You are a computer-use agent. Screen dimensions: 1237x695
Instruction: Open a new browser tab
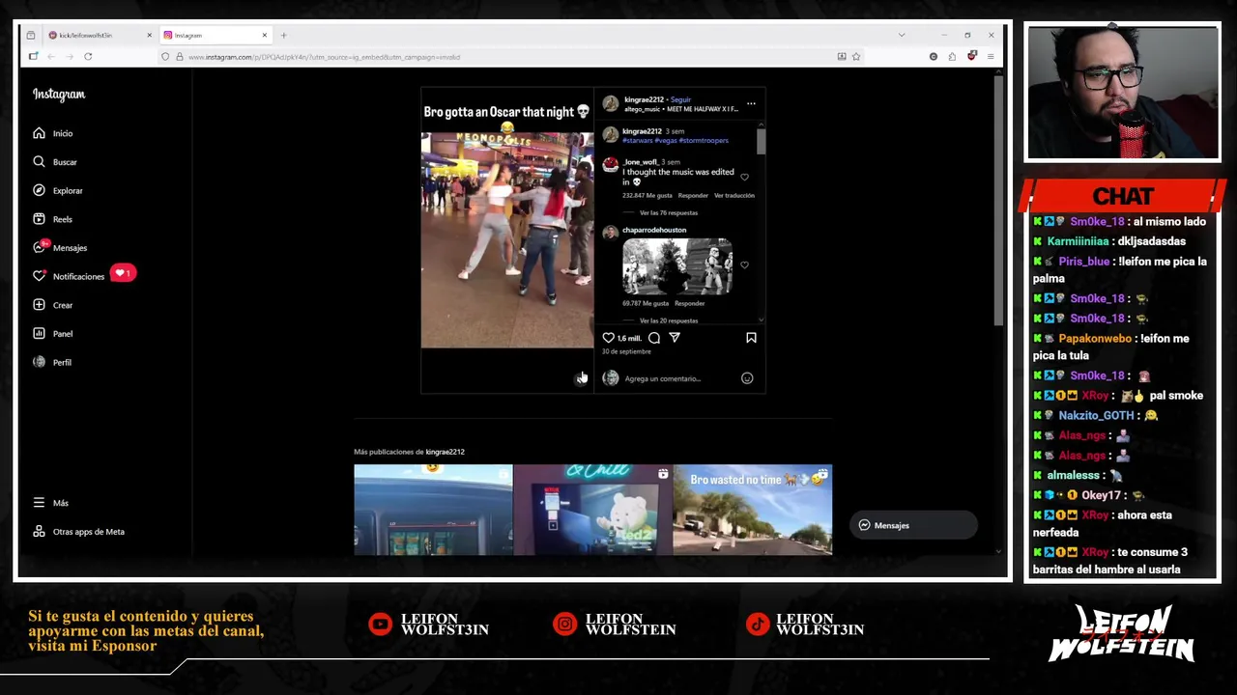(283, 36)
